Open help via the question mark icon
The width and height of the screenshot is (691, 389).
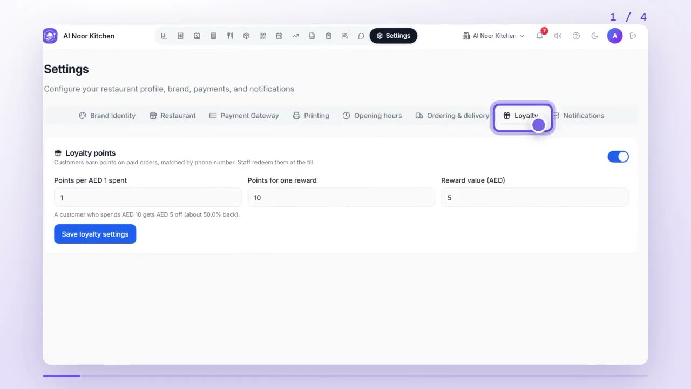point(576,36)
